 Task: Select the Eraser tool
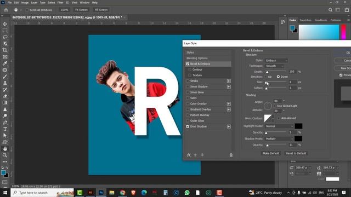(x=5, y=96)
